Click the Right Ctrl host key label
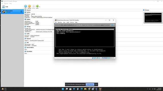This screenshot has height=91, width=163. coord(112,58)
